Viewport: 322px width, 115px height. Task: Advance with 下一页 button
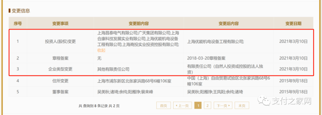click(x=223, y=106)
